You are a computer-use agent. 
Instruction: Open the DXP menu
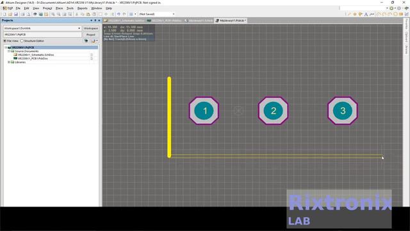pyautogui.click(x=8, y=8)
